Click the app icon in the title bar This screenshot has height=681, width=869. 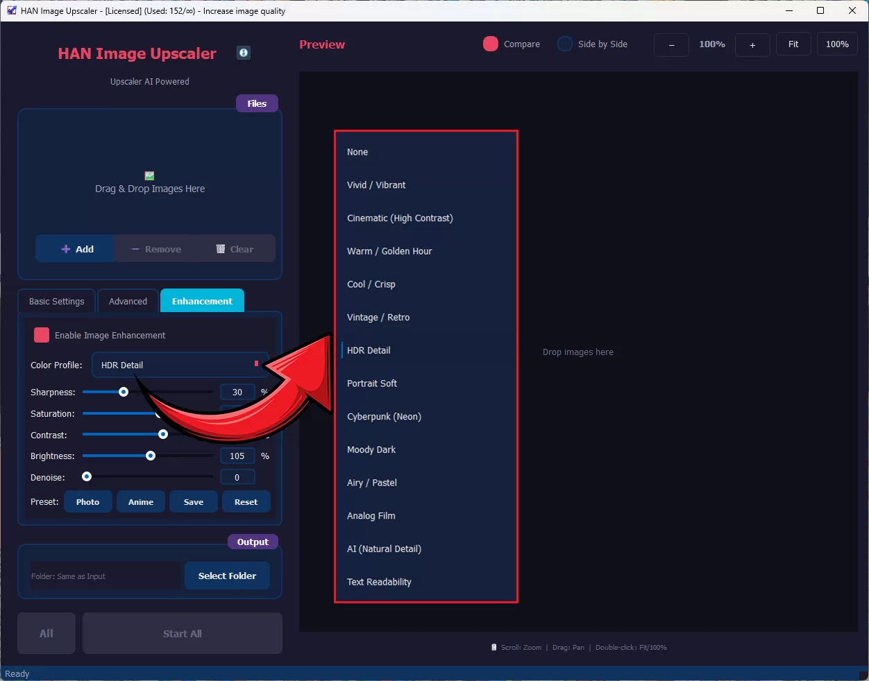pyautogui.click(x=11, y=10)
